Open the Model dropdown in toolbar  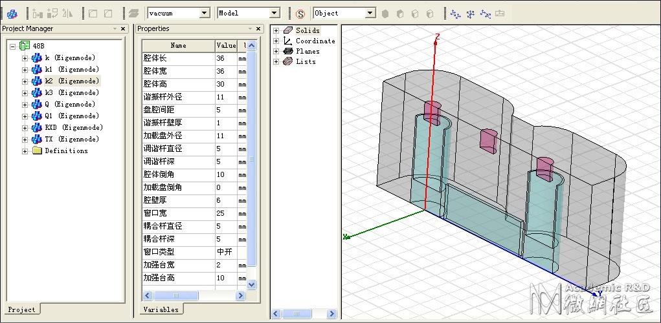[x=274, y=13]
